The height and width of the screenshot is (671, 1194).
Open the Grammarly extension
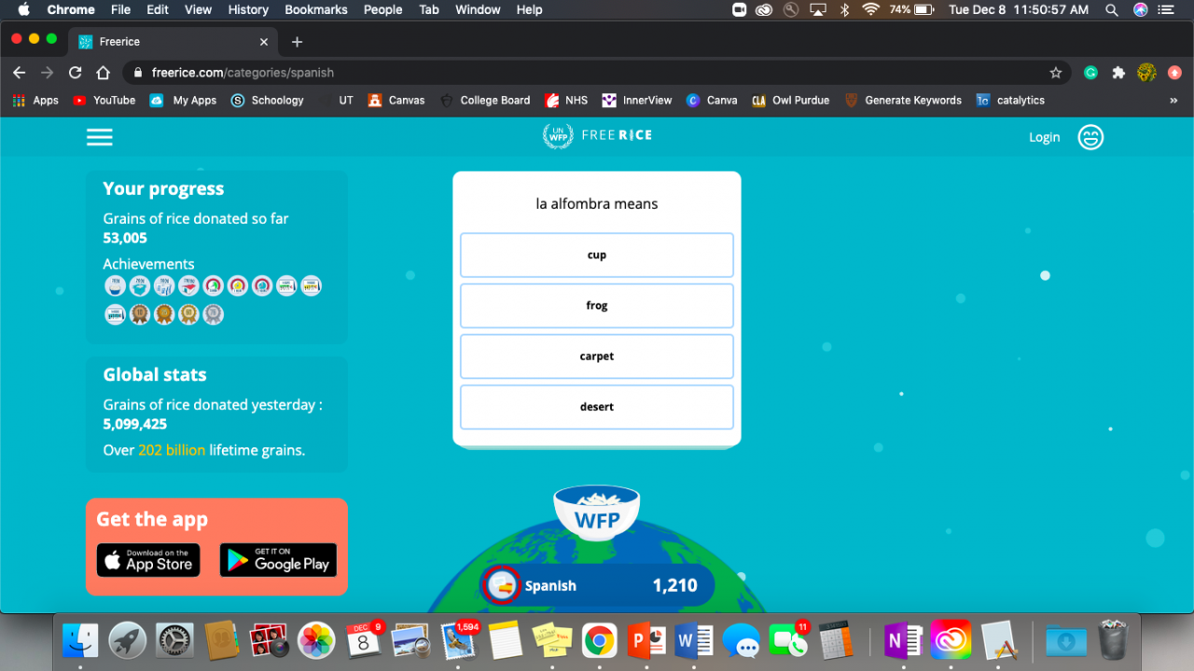(1090, 73)
